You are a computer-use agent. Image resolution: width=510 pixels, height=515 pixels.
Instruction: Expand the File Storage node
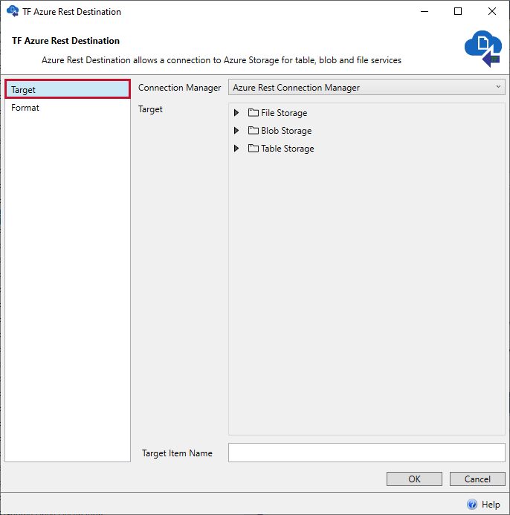tap(236, 113)
